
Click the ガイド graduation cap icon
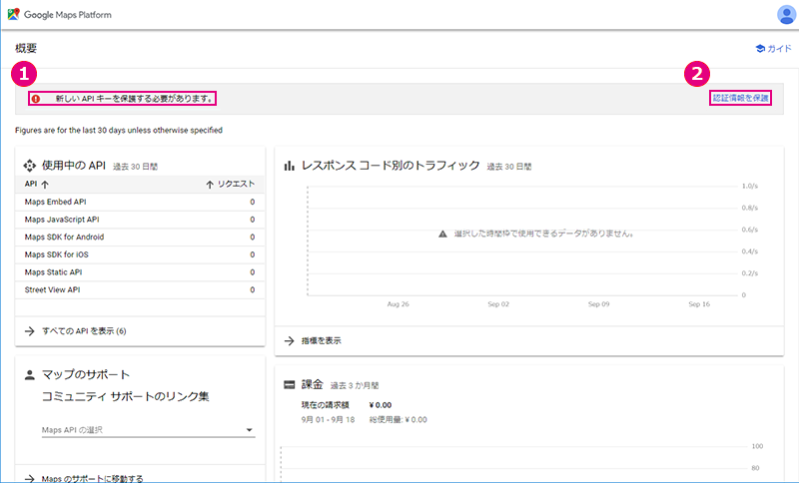(x=760, y=48)
